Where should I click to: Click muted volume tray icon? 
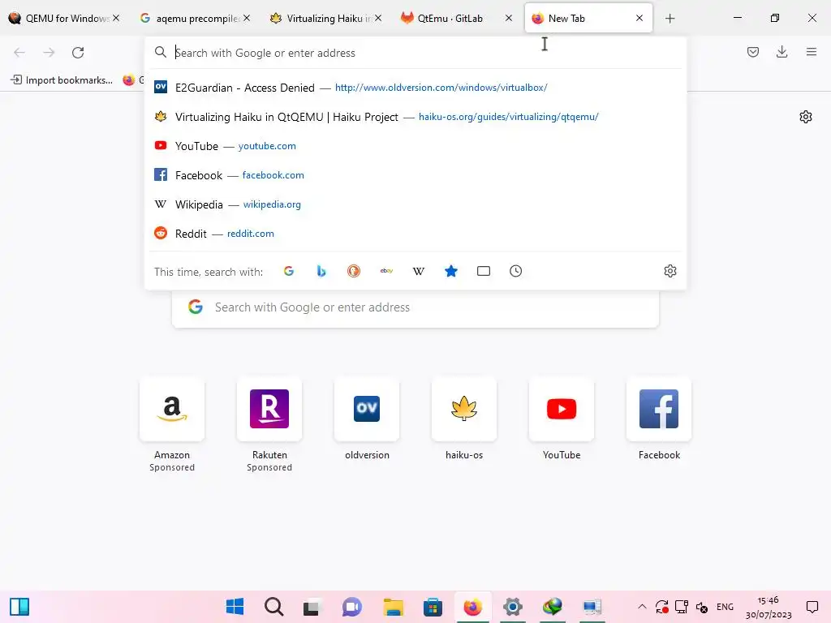tap(702, 607)
